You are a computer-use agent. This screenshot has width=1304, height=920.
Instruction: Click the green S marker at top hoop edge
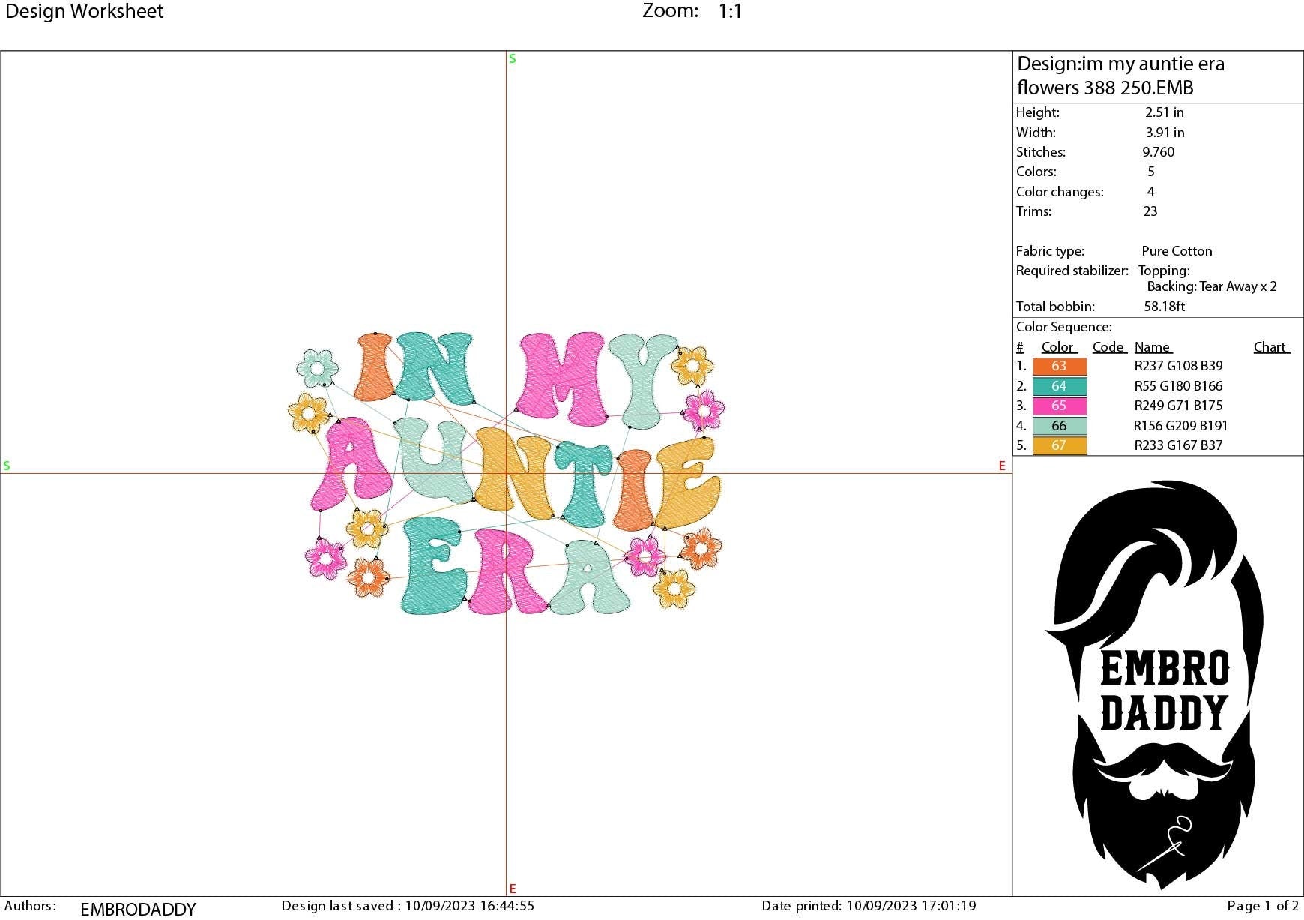(512, 58)
